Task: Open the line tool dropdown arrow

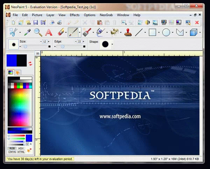Action: (145, 32)
